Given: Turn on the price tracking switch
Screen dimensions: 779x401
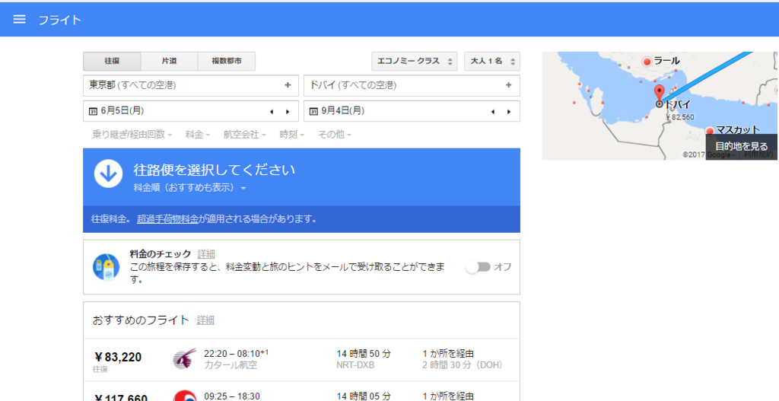Looking at the screenshot, I should click(x=479, y=267).
